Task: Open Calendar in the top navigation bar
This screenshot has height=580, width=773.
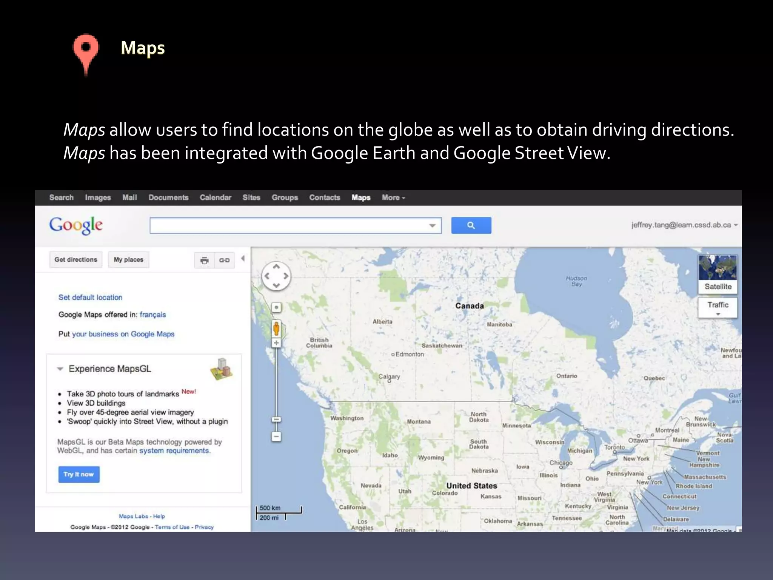Action: (216, 197)
